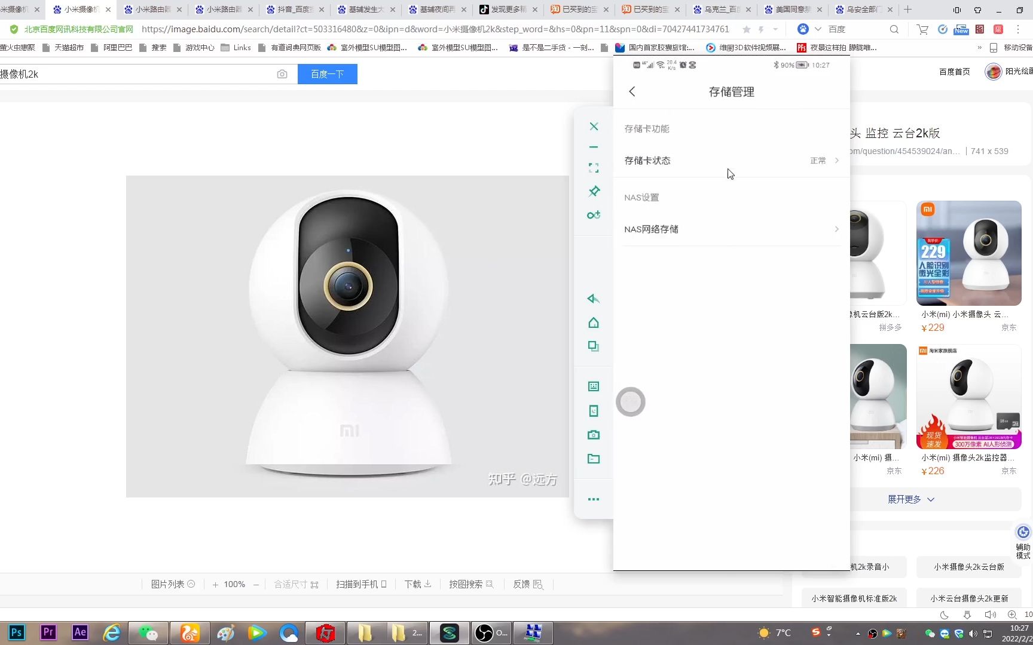
Task: Open the 阿里巴巴 bookmark
Action: pyautogui.click(x=111, y=48)
